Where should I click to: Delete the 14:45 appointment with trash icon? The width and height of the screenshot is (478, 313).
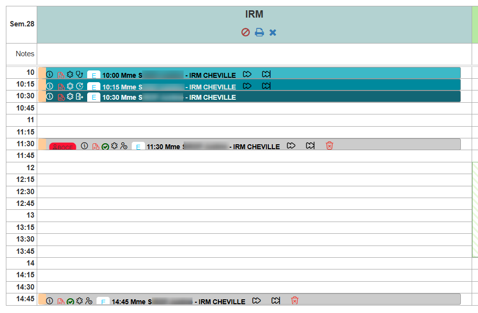[x=294, y=300]
